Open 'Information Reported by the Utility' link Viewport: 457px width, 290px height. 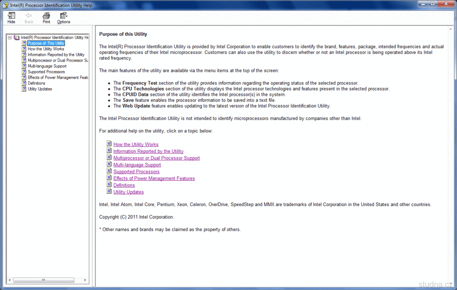tap(148, 151)
